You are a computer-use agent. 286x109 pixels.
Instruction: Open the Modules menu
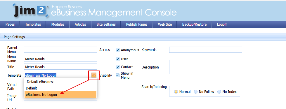[x=58, y=24]
